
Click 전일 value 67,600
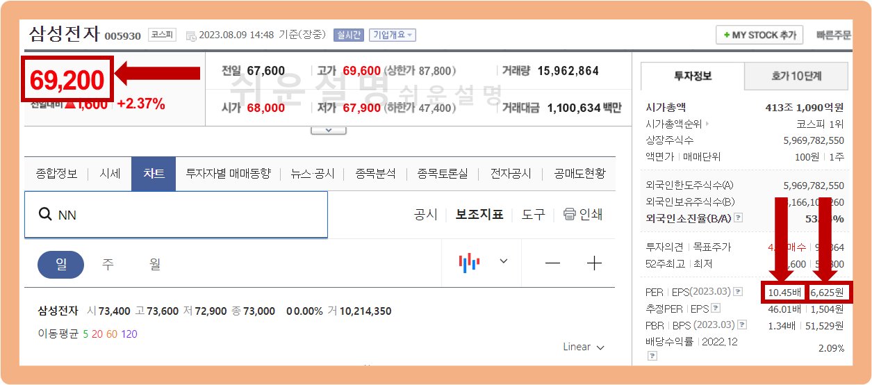click(x=266, y=71)
